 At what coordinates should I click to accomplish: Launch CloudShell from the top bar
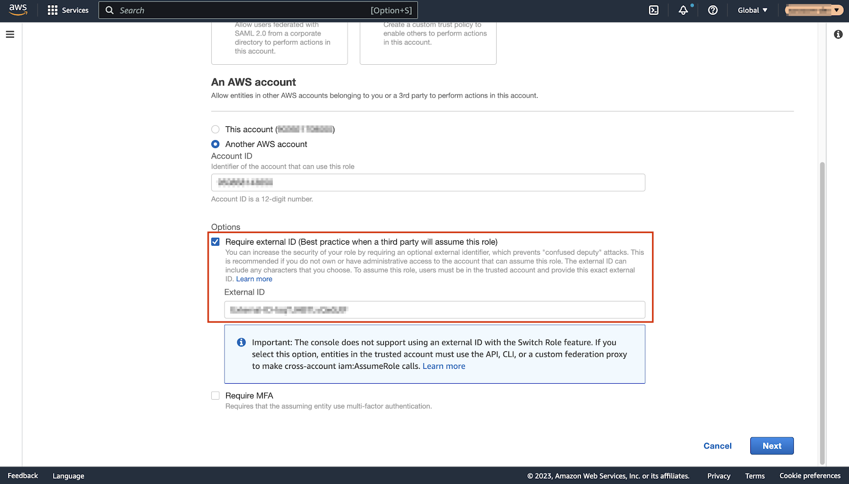(x=654, y=10)
